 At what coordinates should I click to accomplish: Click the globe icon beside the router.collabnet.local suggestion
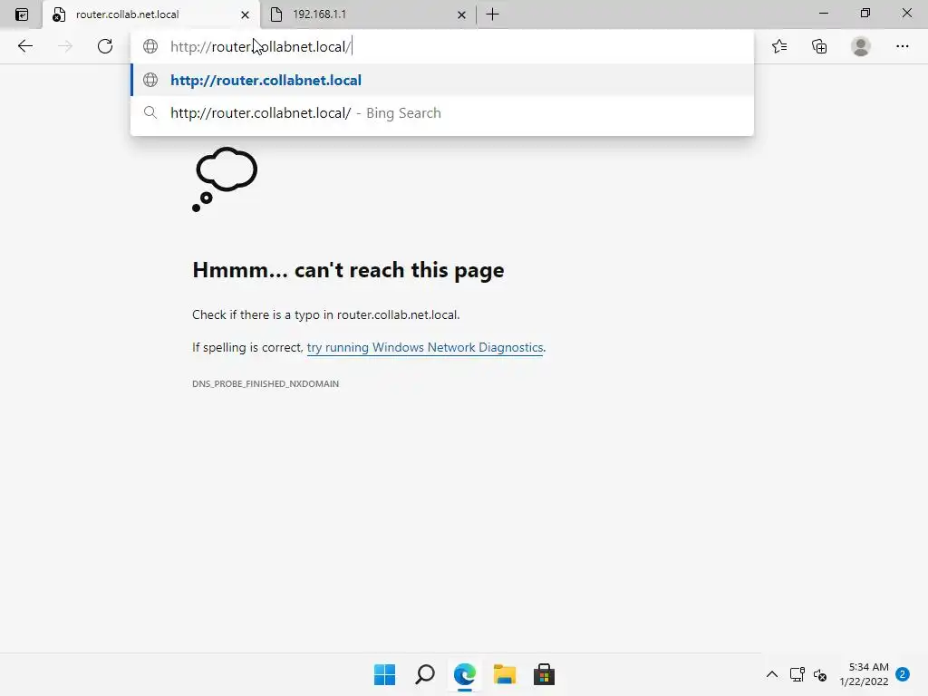point(150,80)
